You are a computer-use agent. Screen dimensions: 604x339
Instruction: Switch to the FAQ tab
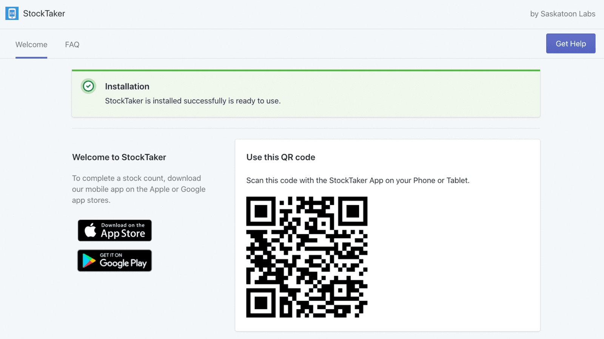click(x=72, y=44)
